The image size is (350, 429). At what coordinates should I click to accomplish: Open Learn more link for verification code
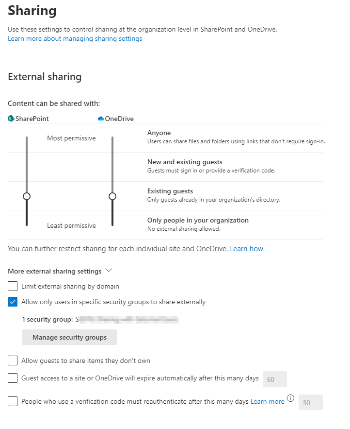[x=267, y=402]
